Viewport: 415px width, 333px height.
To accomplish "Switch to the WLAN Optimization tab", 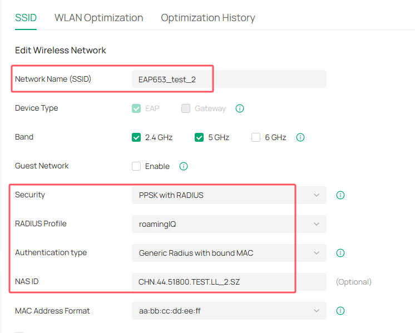I will (x=98, y=18).
